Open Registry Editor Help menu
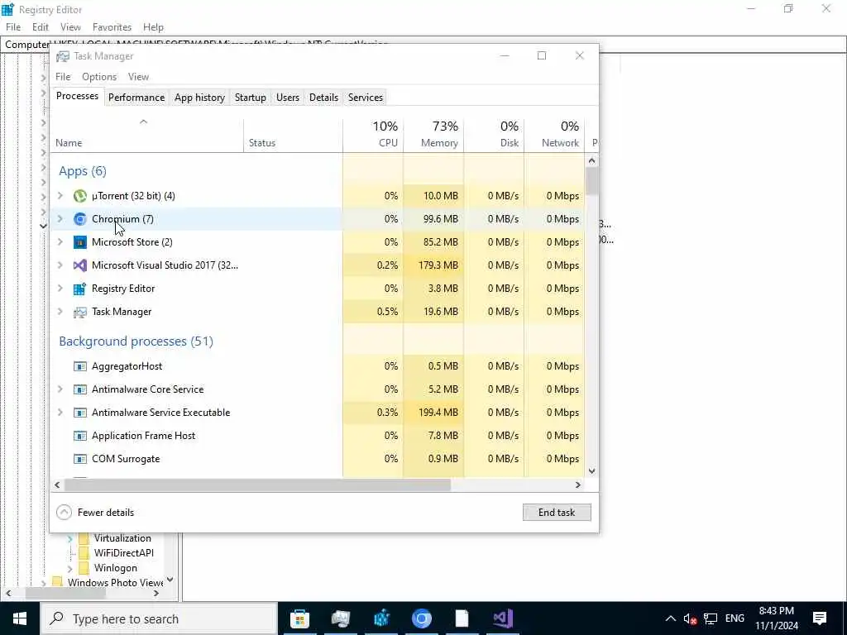 point(153,27)
